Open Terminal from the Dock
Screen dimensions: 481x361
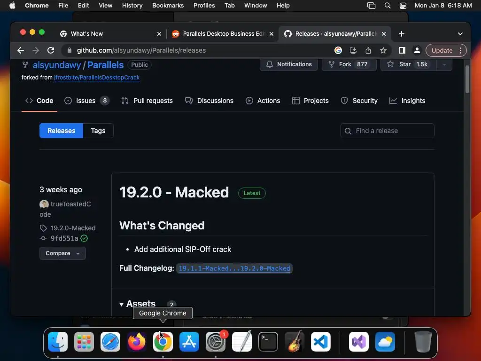tap(268, 342)
